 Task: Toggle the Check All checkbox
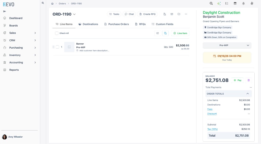coord(57,33)
